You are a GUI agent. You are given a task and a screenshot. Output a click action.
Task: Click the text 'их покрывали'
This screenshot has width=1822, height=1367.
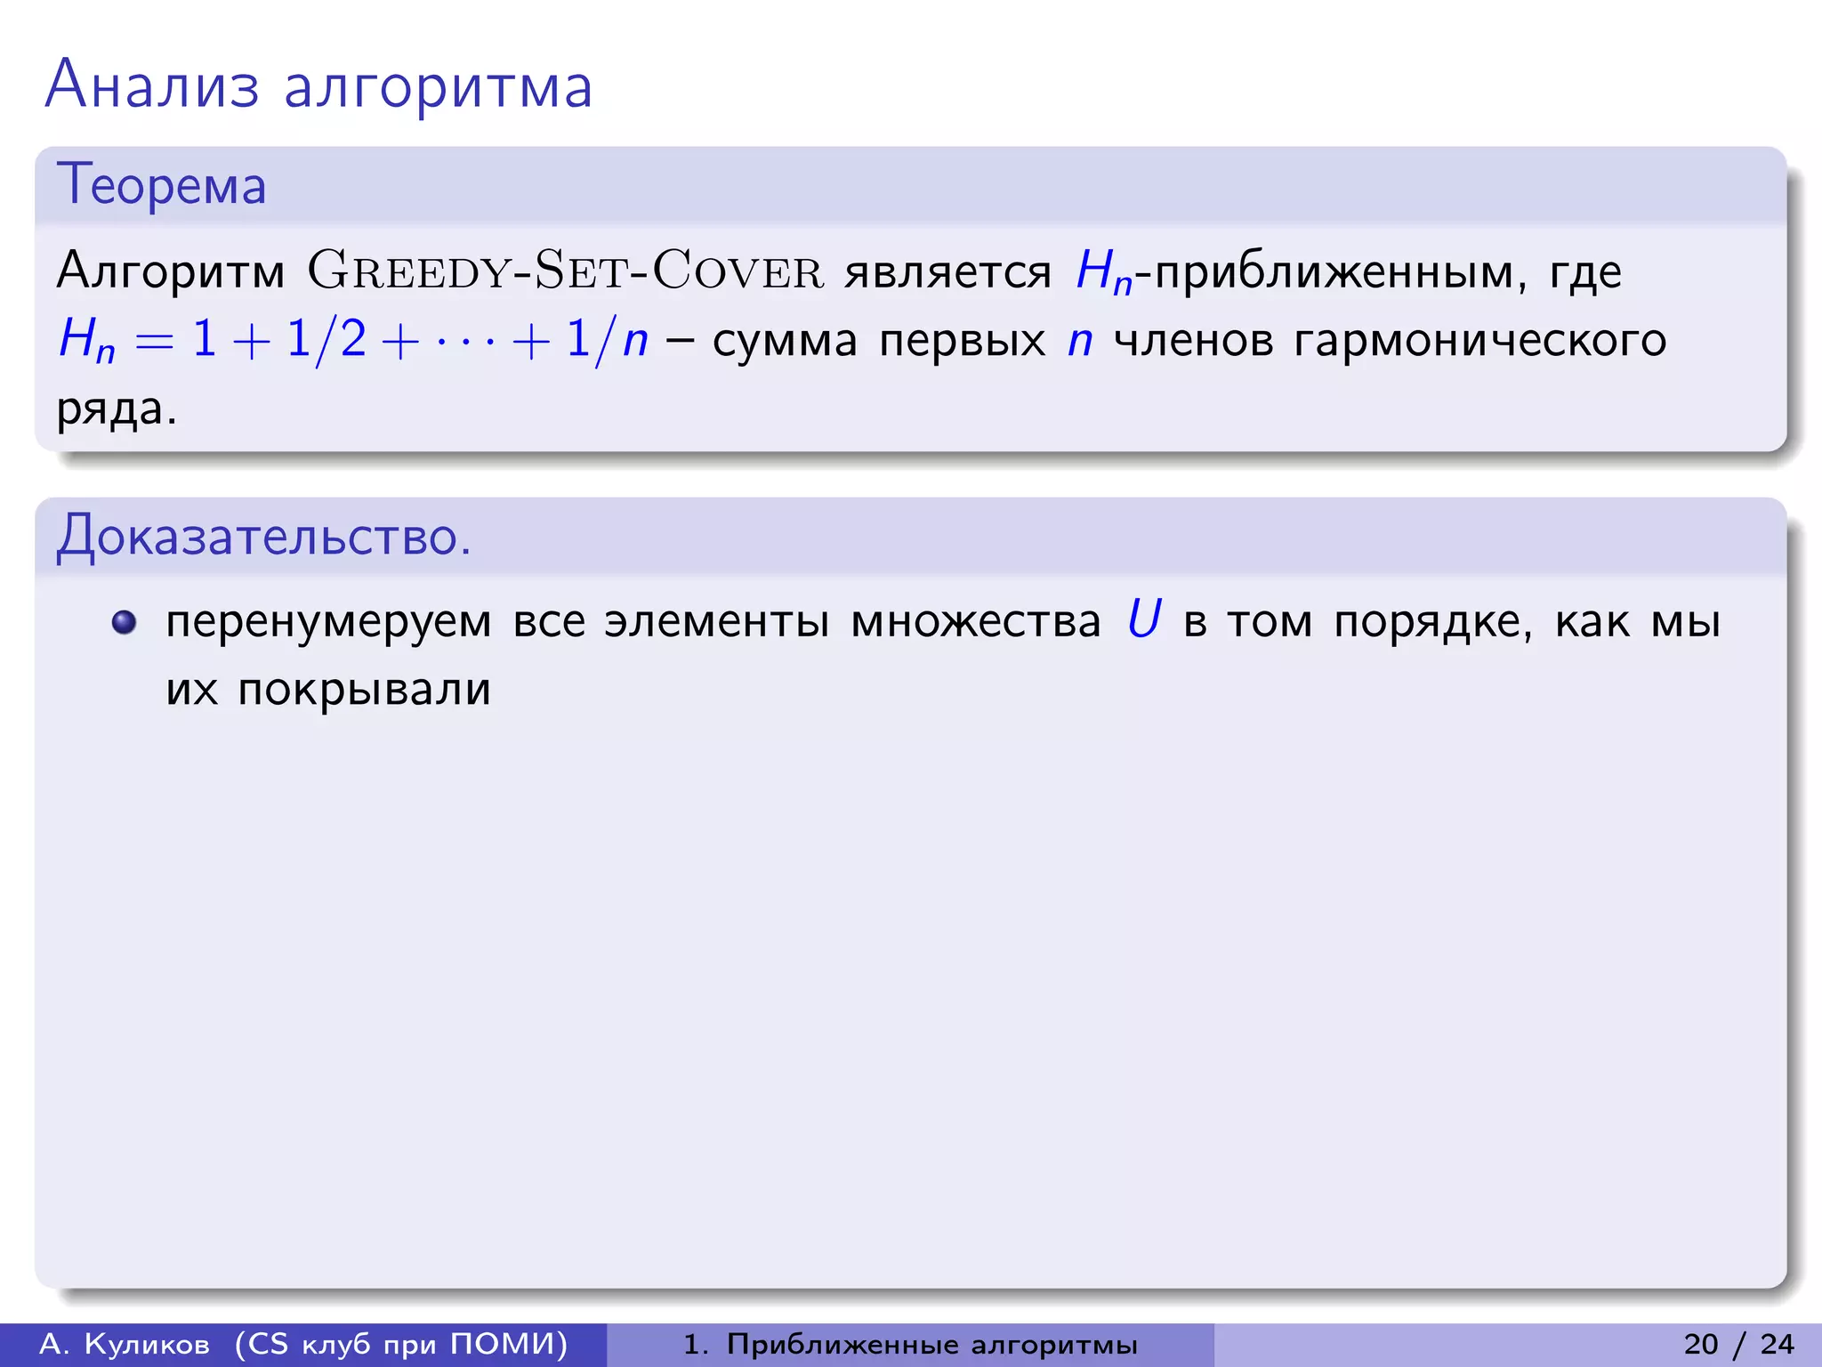(328, 690)
